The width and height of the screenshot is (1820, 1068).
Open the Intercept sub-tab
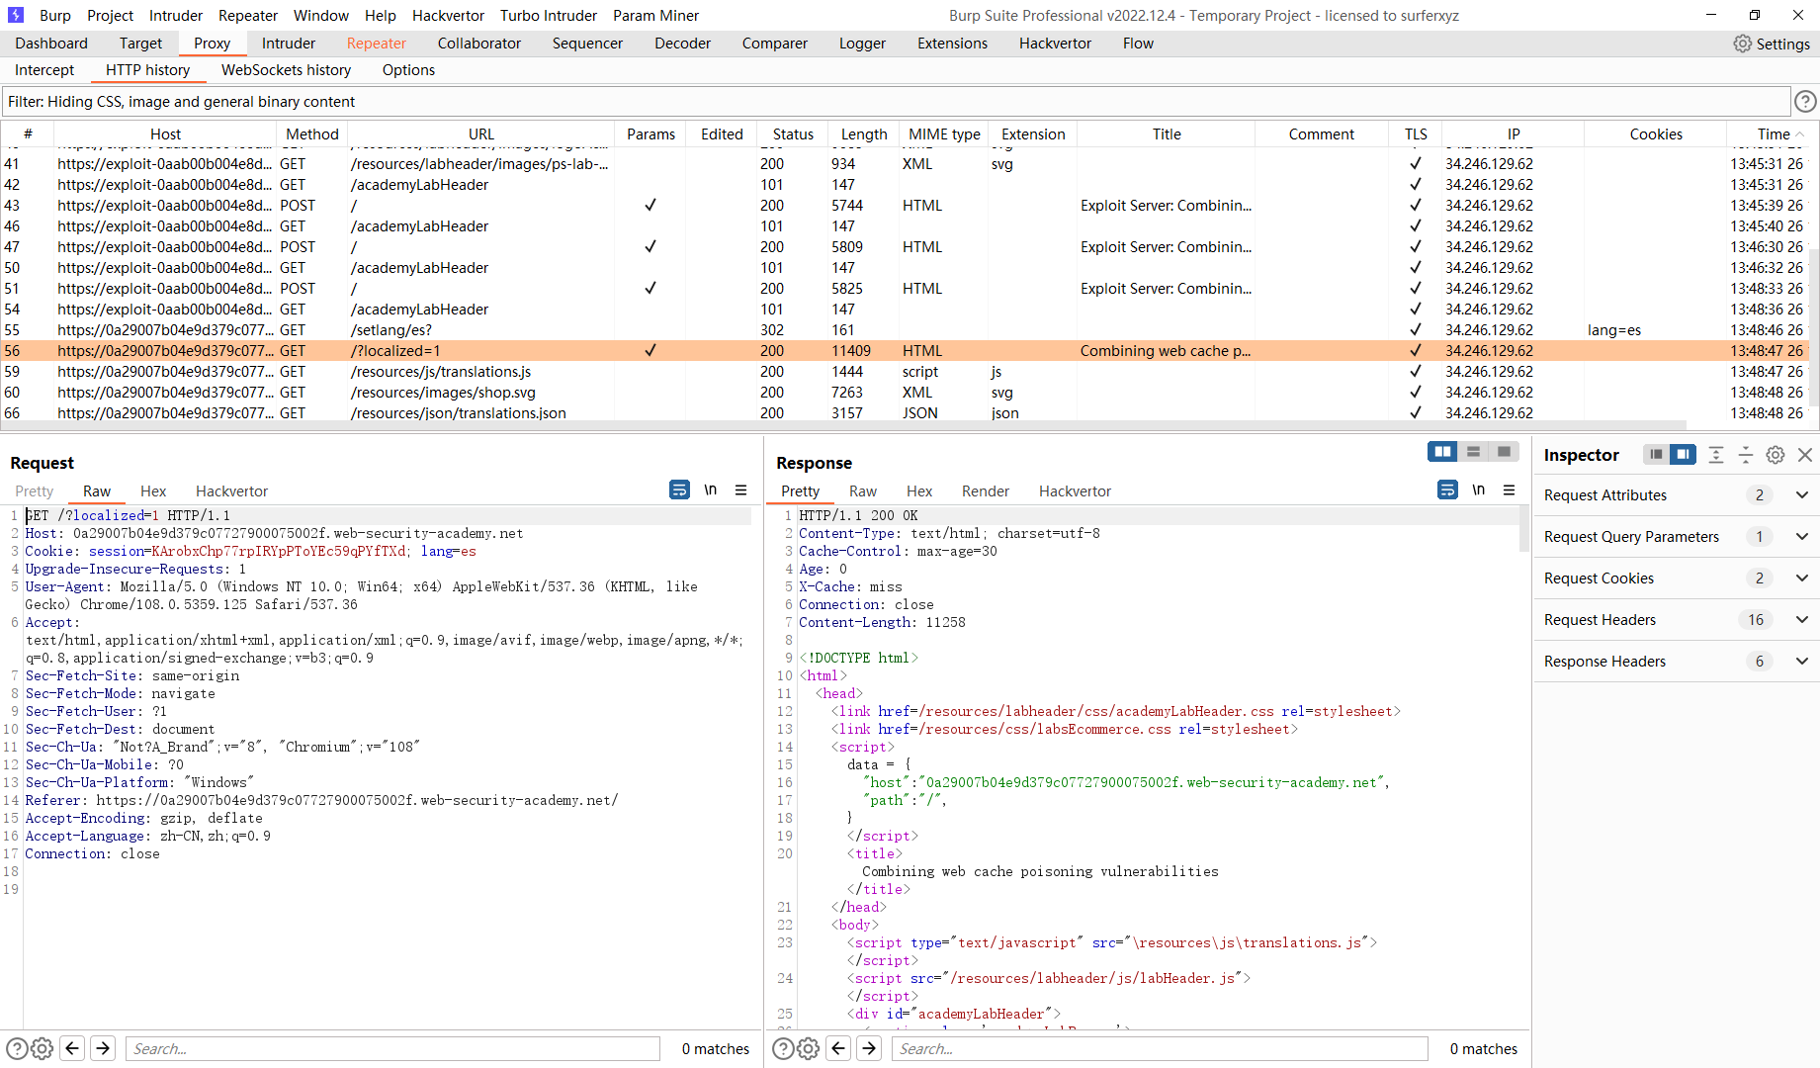(x=44, y=70)
